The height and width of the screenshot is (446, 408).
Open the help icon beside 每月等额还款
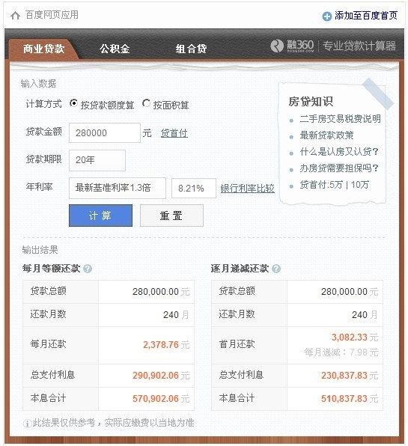click(x=88, y=269)
